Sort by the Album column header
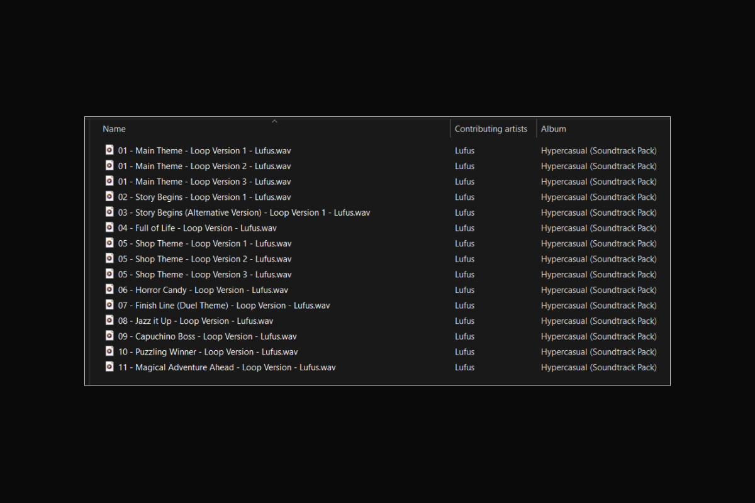Image resolution: width=755 pixels, height=503 pixels. (x=554, y=129)
